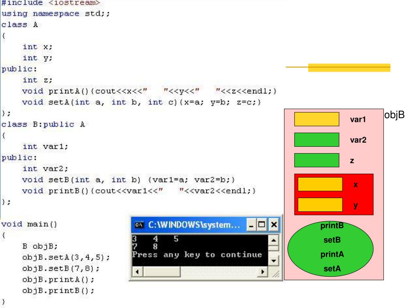Click the console title bar text
Viewport: 411px width, 308px height.
click(x=194, y=225)
